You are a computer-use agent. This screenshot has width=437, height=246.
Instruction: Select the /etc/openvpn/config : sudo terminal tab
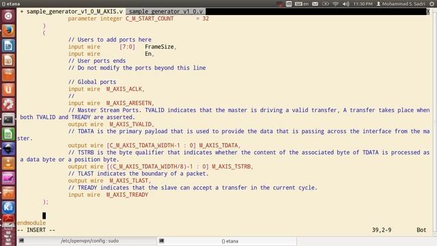tap(87, 241)
